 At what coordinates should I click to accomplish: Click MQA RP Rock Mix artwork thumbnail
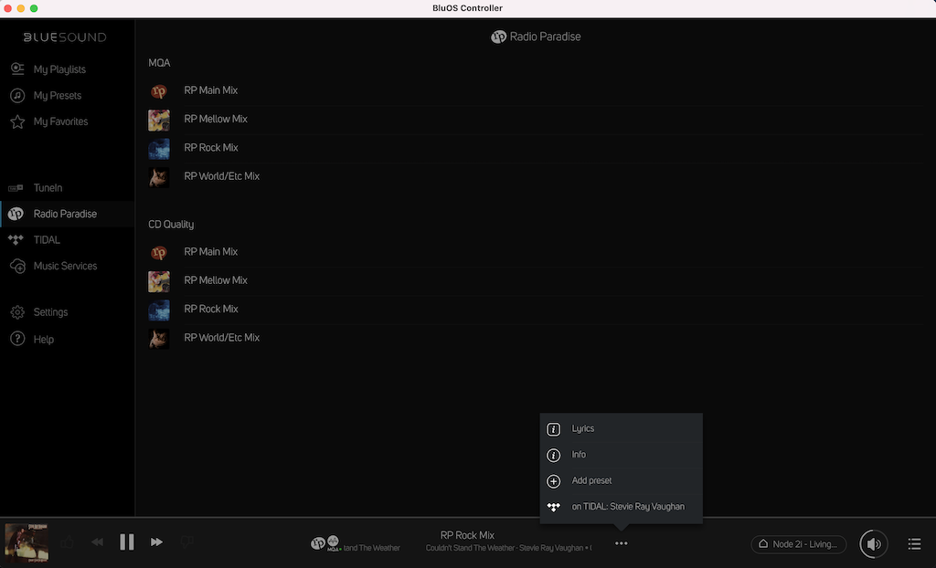point(159,149)
